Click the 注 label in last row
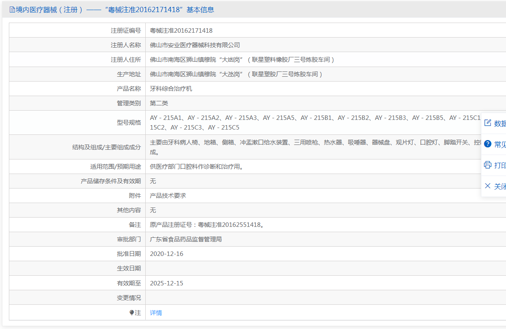This screenshot has height=329, width=506. pyautogui.click(x=138, y=313)
